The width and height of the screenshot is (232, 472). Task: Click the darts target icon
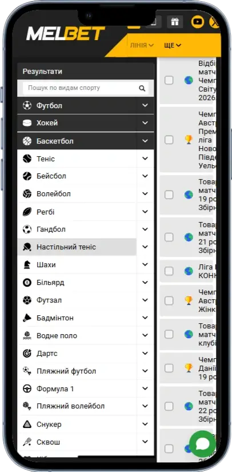pyautogui.click(x=27, y=353)
